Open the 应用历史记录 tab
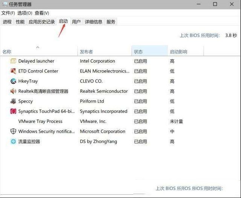Viewport: 241px width, 198px height. 42,22
